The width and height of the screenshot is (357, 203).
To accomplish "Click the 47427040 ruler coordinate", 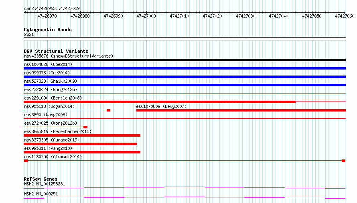I will (279, 16).
